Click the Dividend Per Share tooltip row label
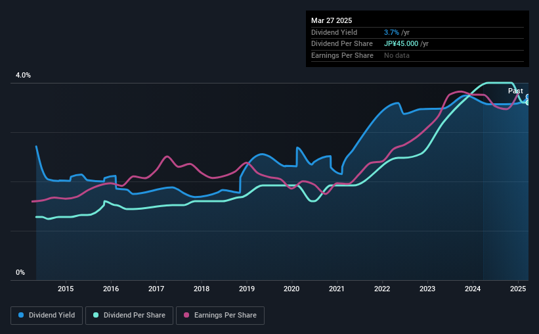Image resolution: width=539 pixels, height=334 pixels. (x=341, y=44)
